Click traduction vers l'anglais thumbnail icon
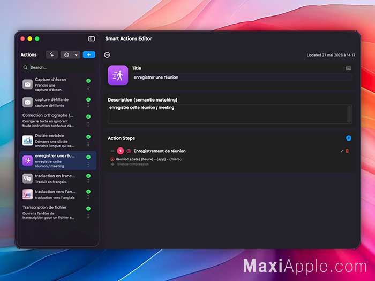 coord(27,194)
